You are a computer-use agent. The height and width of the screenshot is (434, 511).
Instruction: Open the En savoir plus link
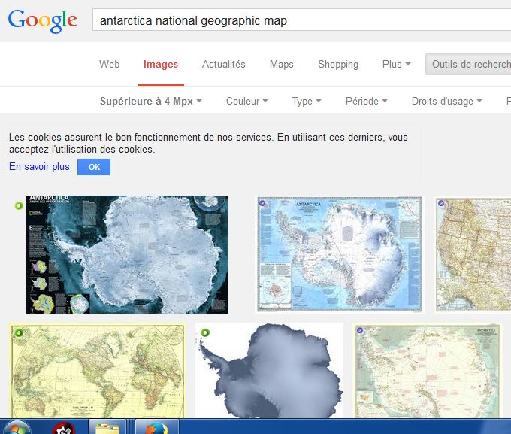point(39,167)
